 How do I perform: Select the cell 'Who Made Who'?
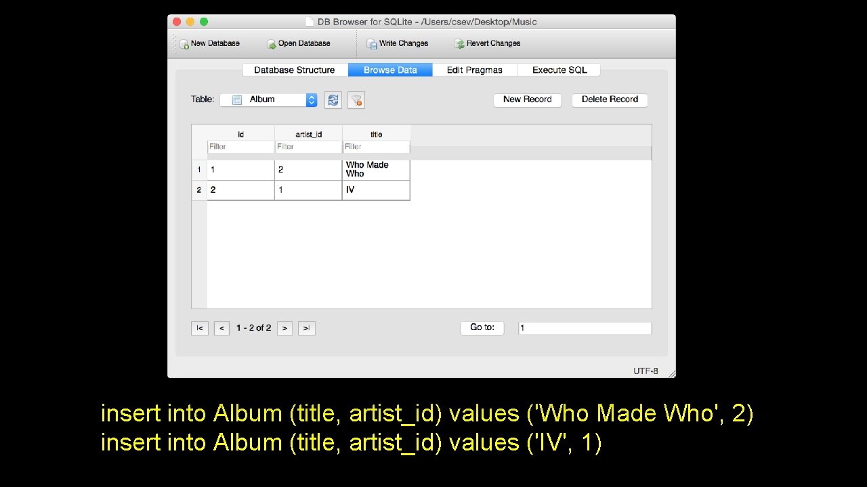tap(376, 170)
